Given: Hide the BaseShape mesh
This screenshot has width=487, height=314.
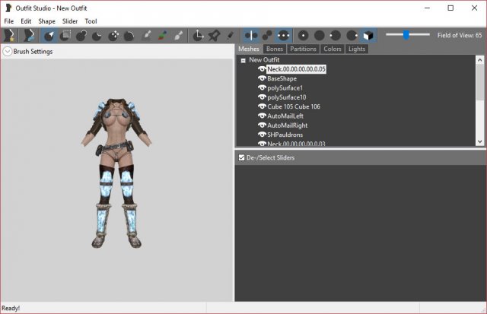Looking at the screenshot, I should tap(262, 78).
